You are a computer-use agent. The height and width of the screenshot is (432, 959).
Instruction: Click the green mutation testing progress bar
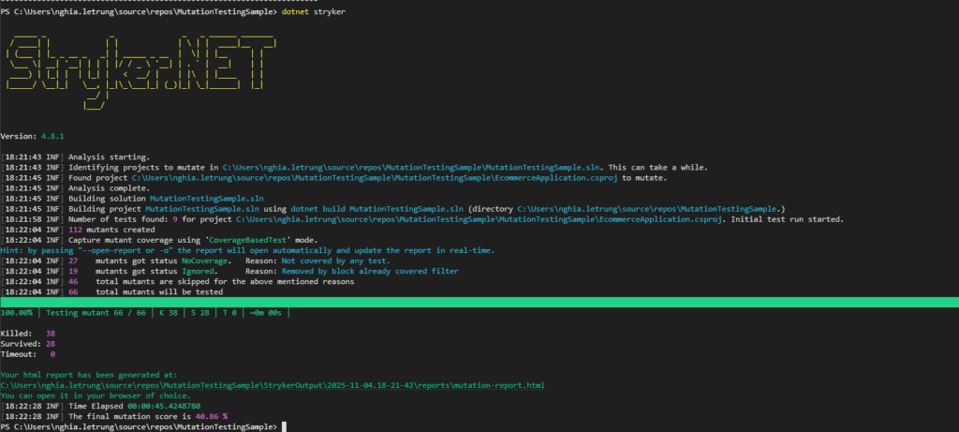point(479,302)
